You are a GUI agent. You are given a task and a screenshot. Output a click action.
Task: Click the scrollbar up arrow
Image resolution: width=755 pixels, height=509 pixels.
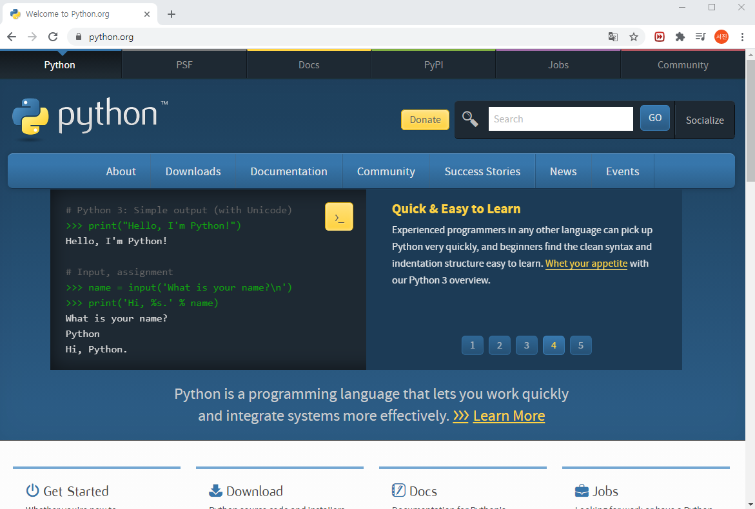[x=750, y=54]
